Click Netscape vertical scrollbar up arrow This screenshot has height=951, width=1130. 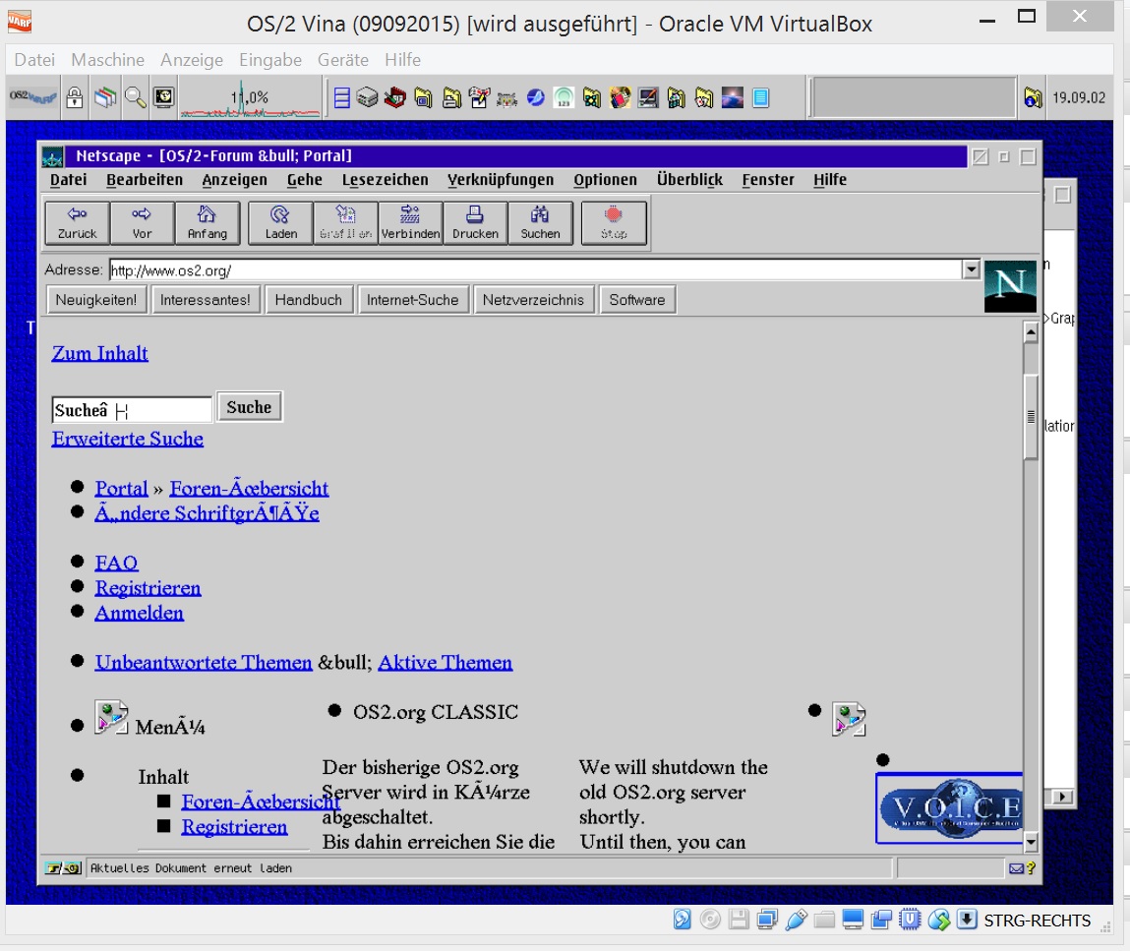(x=1031, y=332)
